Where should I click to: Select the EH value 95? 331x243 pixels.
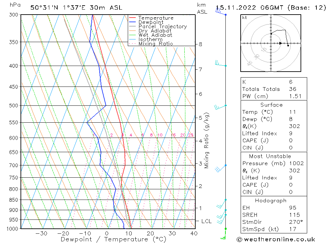tap(293, 208)
